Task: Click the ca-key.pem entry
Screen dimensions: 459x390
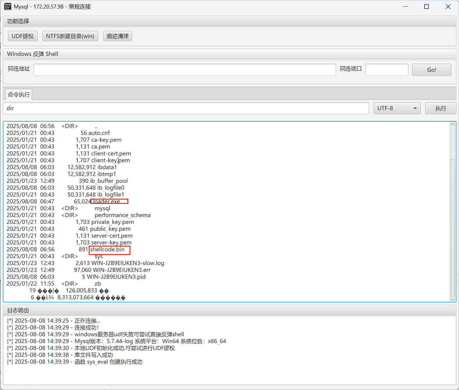Action: coord(106,140)
